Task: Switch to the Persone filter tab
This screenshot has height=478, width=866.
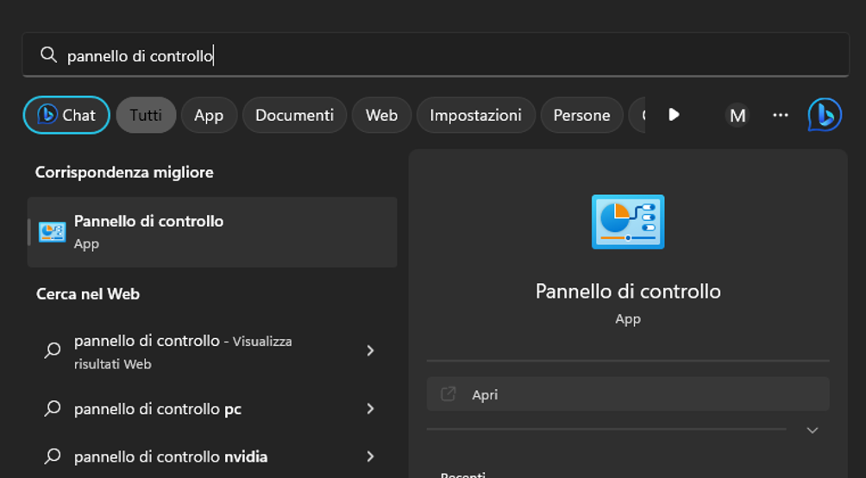Action: tap(581, 115)
